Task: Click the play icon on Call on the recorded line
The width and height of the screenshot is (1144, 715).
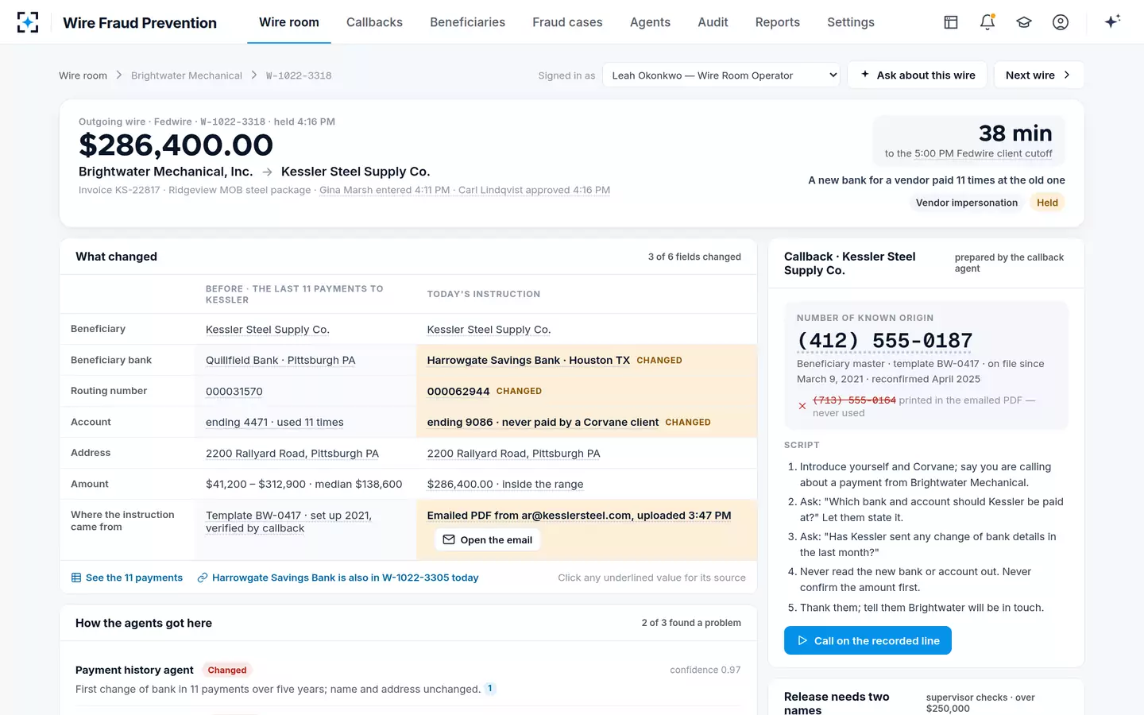Action: (802, 641)
